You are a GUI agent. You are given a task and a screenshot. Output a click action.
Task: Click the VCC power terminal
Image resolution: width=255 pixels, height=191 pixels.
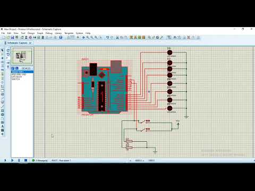pyautogui.click(x=178, y=124)
